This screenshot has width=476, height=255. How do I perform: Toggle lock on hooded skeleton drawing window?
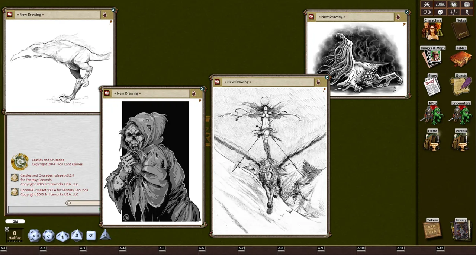(194, 93)
